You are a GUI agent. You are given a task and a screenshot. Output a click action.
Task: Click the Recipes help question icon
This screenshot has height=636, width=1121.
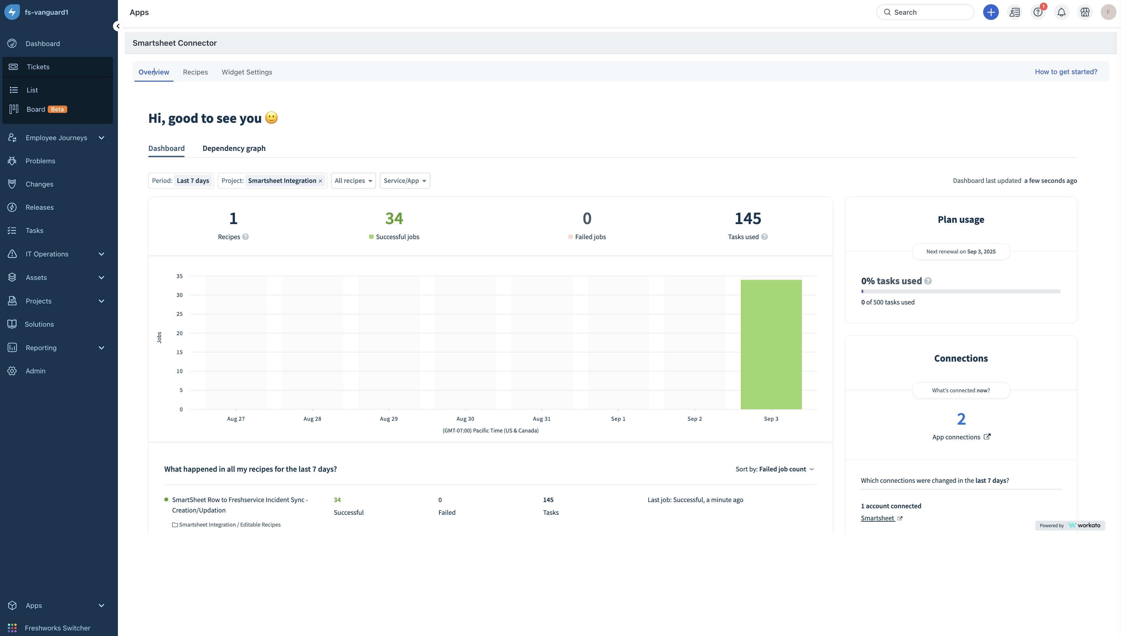coord(245,237)
